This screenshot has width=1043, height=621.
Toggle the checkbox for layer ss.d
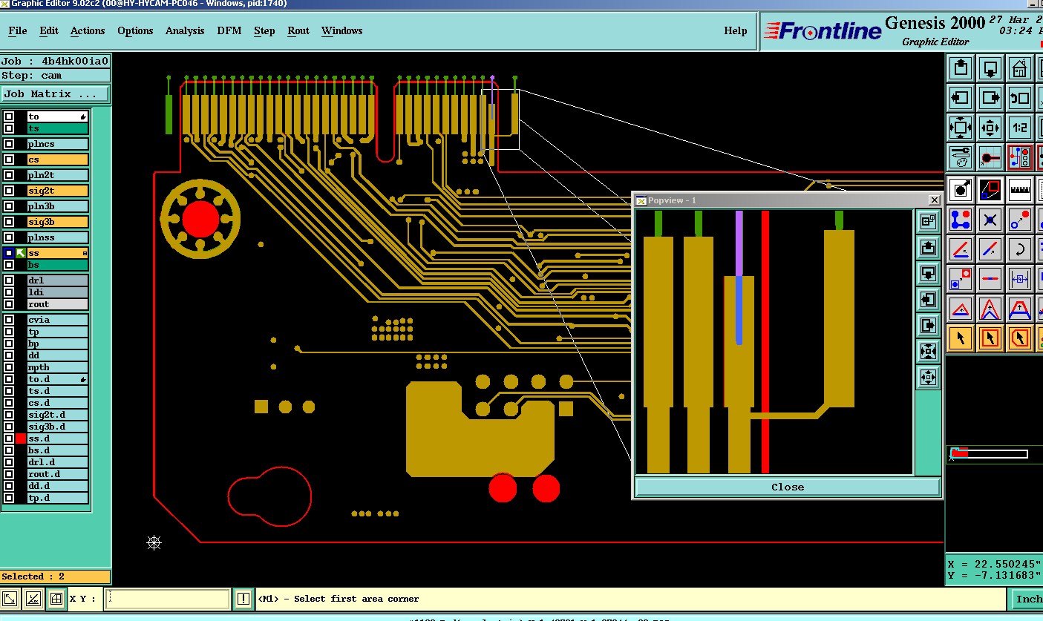pos(9,438)
